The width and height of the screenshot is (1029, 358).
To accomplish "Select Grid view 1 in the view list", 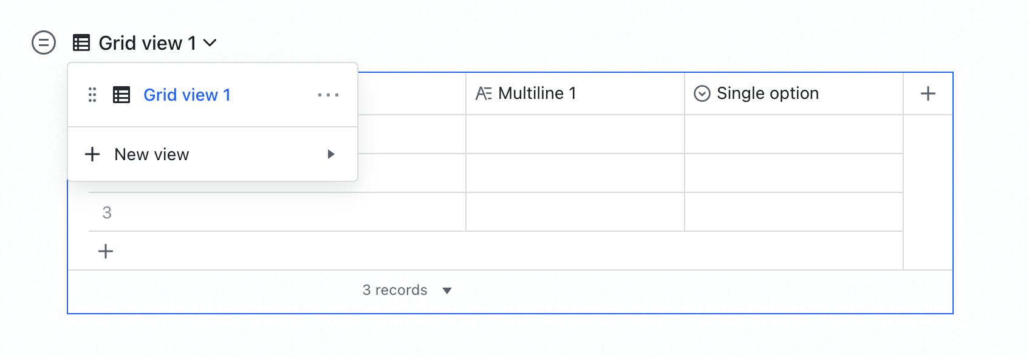I will click(186, 95).
